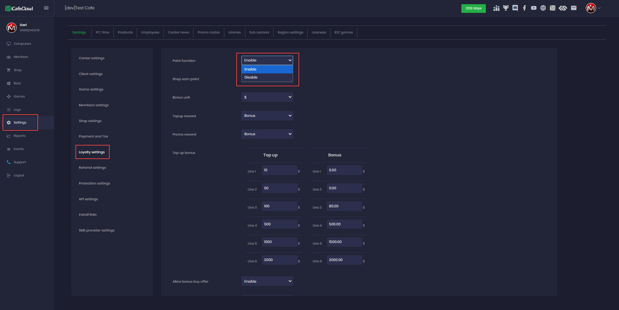Go to Reports in the left sidebar
619x310 pixels.
19,136
